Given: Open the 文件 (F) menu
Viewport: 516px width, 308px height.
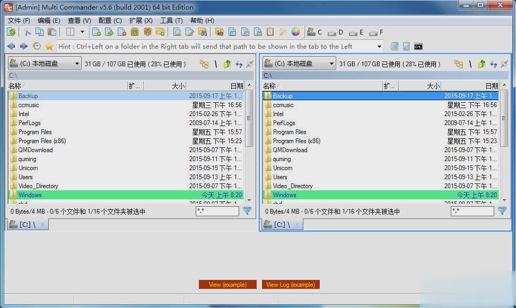Looking at the screenshot, I should [19, 20].
